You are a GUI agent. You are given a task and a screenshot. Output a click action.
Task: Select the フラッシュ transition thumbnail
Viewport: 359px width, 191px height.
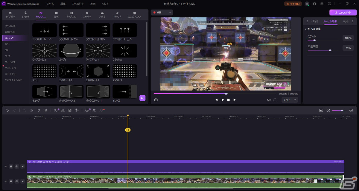click(125, 51)
